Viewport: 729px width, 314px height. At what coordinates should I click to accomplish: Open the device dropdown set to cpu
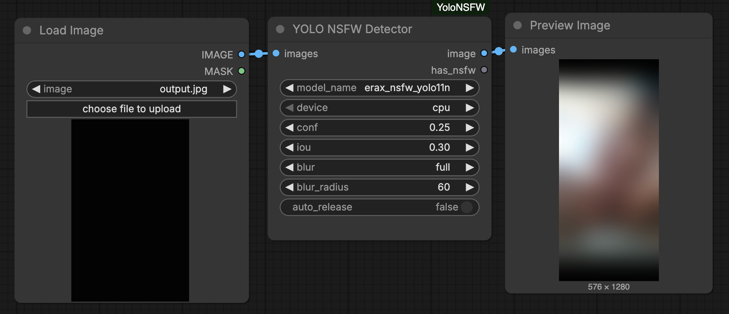pyautogui.click(x=379, y=108)
